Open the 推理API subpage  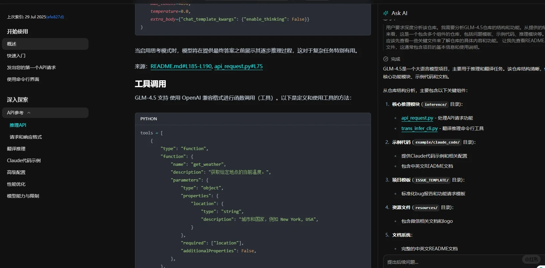pyautogui.click(x=18, y=125)
